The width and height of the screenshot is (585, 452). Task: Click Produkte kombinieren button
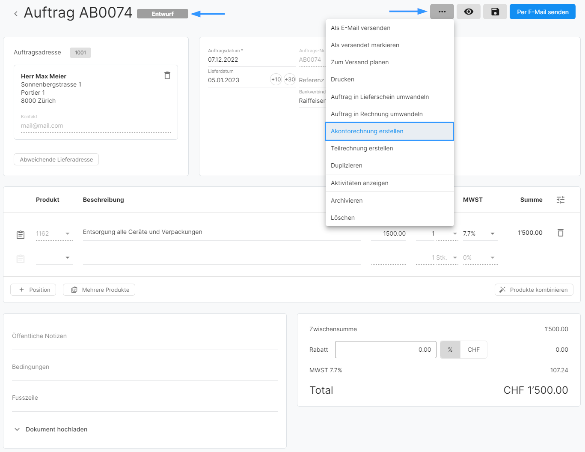[x=534, y=290]
